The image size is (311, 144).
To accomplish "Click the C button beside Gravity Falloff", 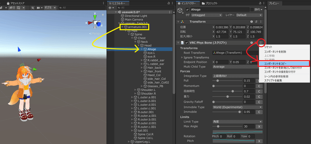I will [259, 102].
